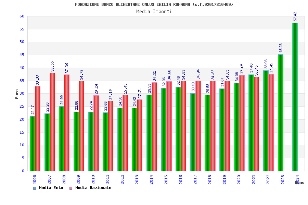Image resolution: width=308 pixels, height=205 pixels.
Task: Click the 27.71 value label
Action: [140, 93]
